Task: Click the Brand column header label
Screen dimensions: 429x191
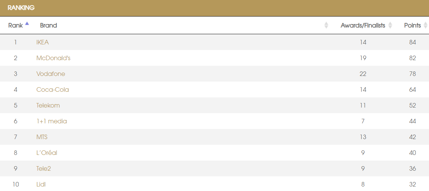Action: click(x=49, y=25)
